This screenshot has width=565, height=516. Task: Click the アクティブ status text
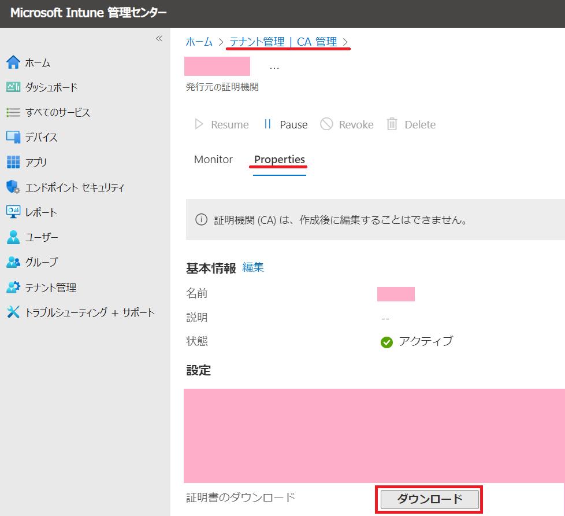[x=426, y=341]
